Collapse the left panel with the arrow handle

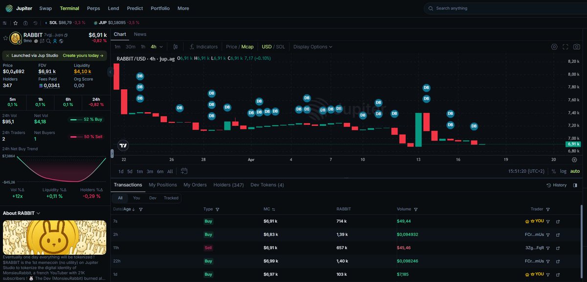pos(111,72)
